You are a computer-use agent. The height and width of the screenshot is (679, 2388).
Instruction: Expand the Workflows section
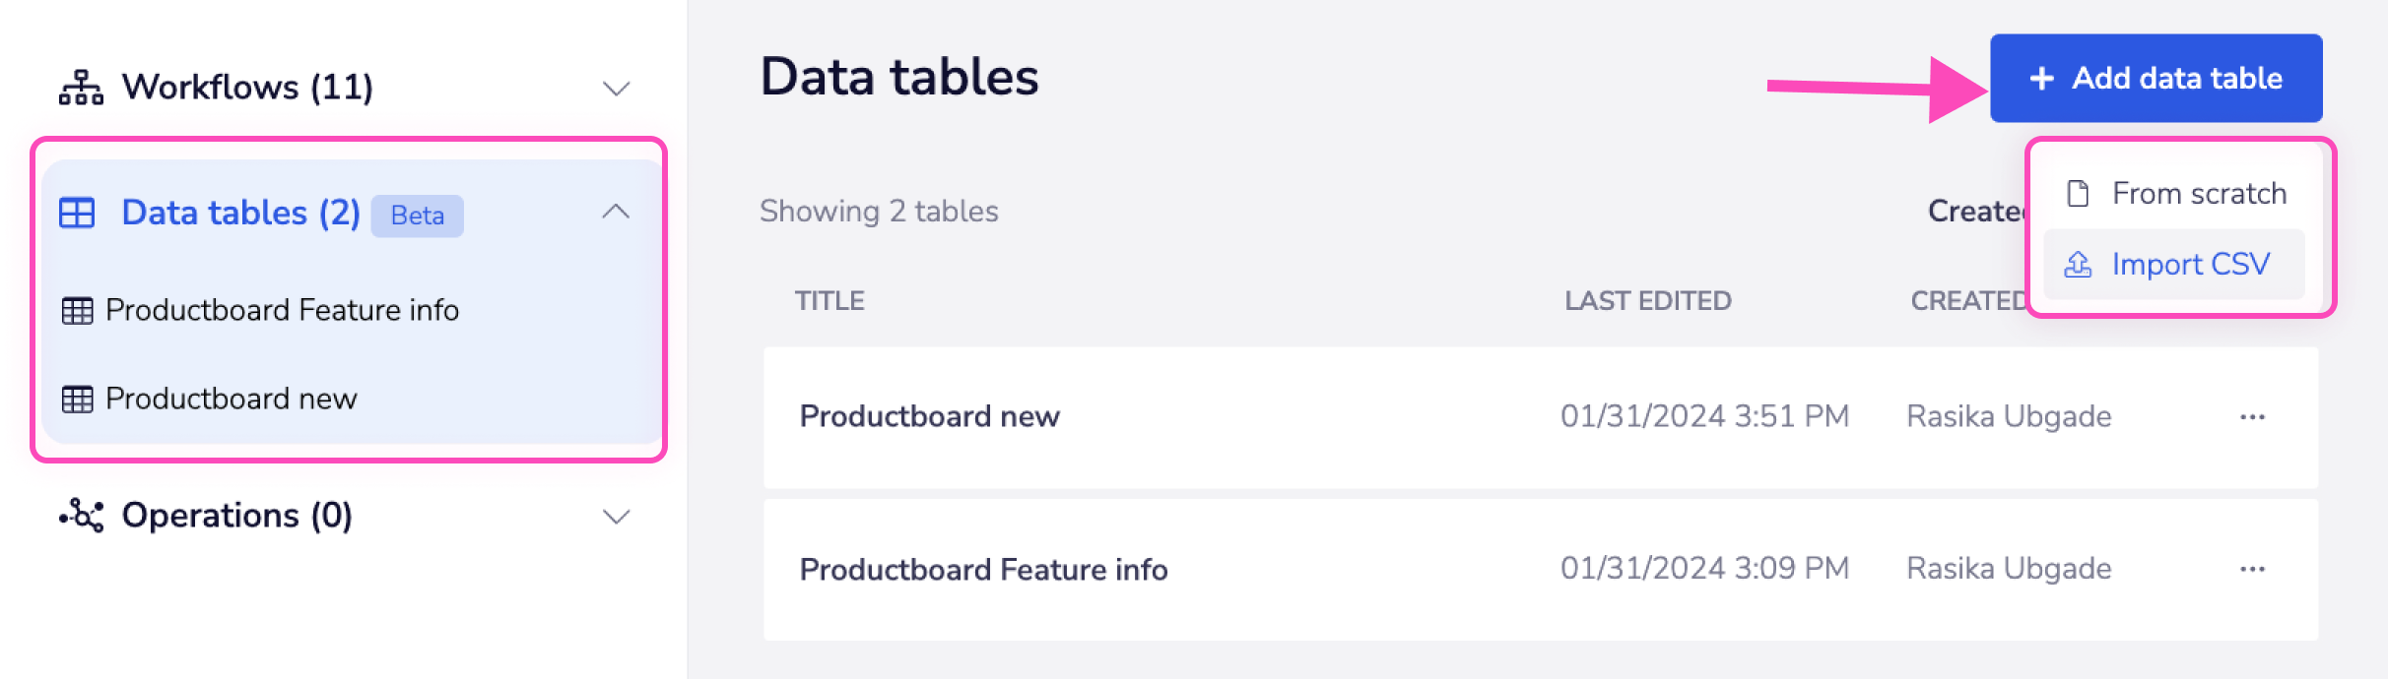[616, 89]
